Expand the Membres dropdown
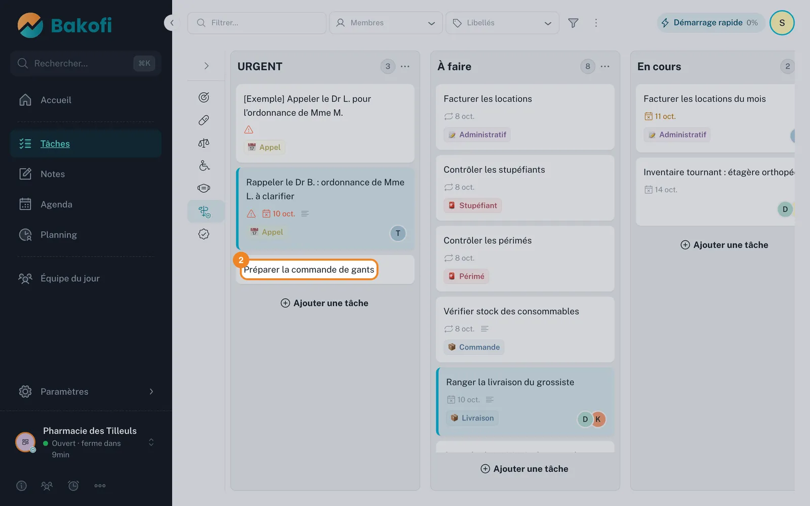The height and width of the screenshot is (506, 810). tap(386, 23)
